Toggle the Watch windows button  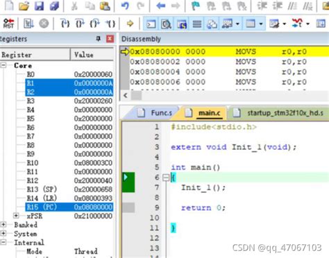click(x=227, y=24)
